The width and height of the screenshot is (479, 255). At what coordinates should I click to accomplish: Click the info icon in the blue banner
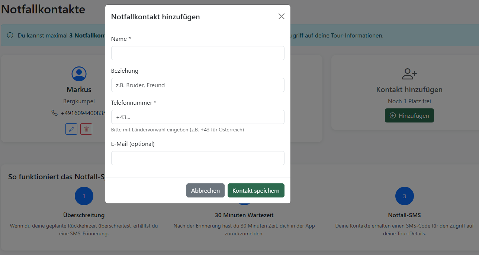tap(10, 36)
